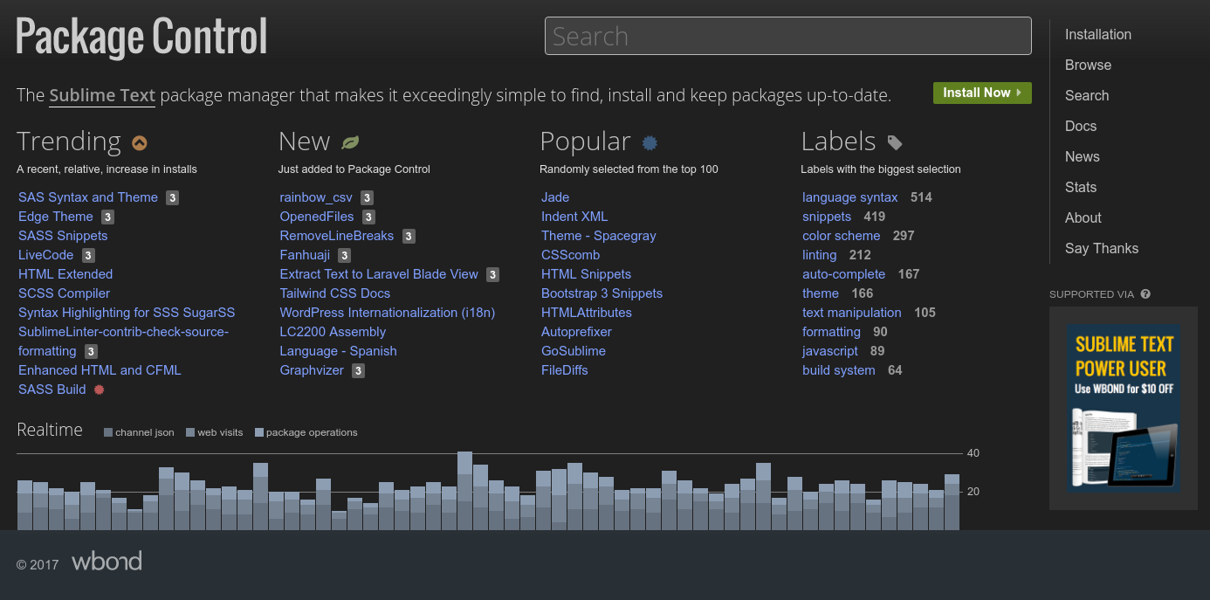This screenshot has height=600, width=1210.
Task: Open the auto-complete label
Action: [x=844, y=274]
